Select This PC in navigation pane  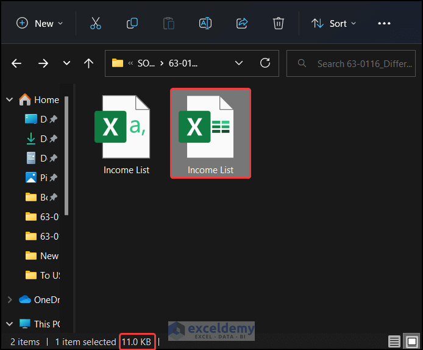(x=40, y=324)
